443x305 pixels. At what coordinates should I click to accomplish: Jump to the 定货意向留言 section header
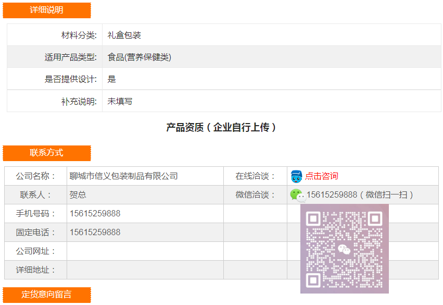(47, 295)
